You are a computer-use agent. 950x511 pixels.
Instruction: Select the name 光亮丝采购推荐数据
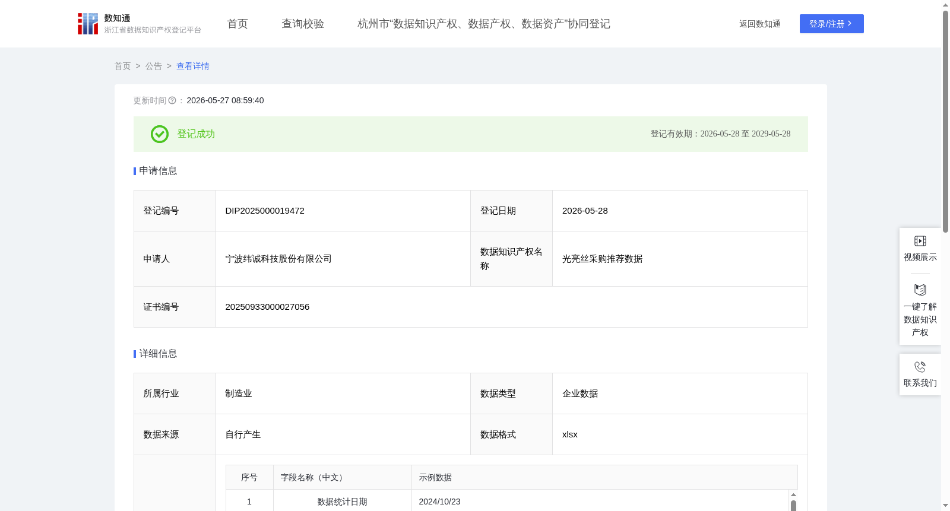pos(603,259)
